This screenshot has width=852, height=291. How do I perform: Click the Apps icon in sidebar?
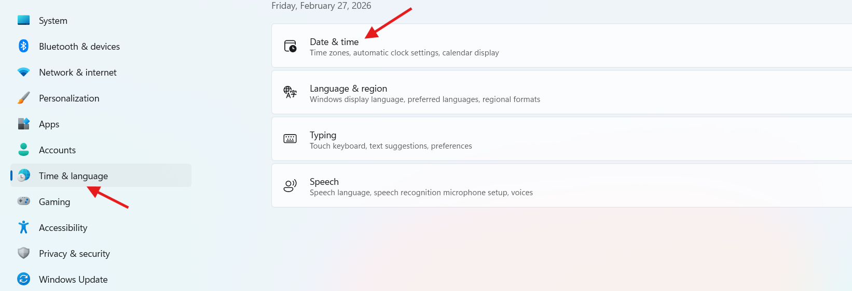pyautogui.click(x=24, y=124)
